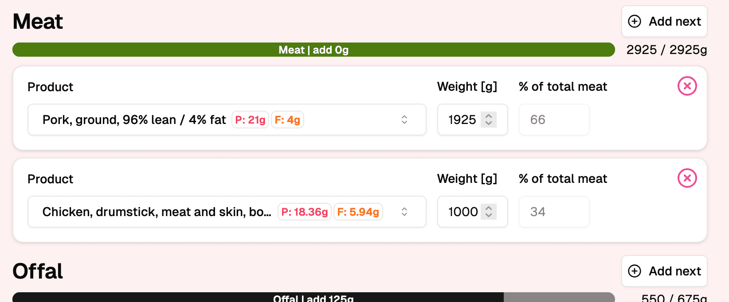Click the 34 percent of total meat field
729x302 pixels.
[554, 212]
